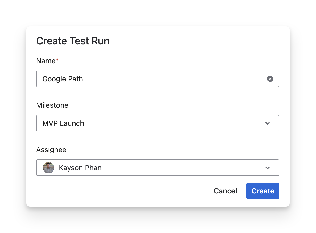
Task: Click the Create Test Run heading
Action: [73, 41]
